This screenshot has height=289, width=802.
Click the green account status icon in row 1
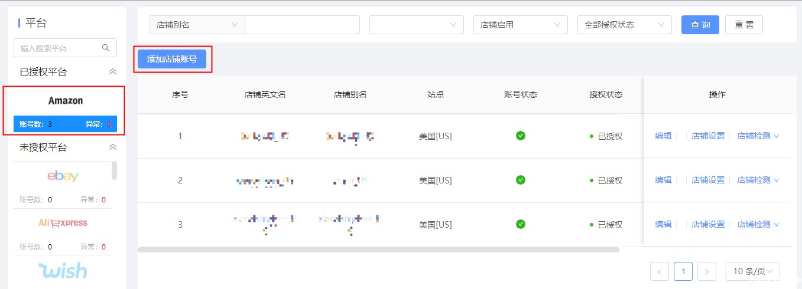point(521,136)
